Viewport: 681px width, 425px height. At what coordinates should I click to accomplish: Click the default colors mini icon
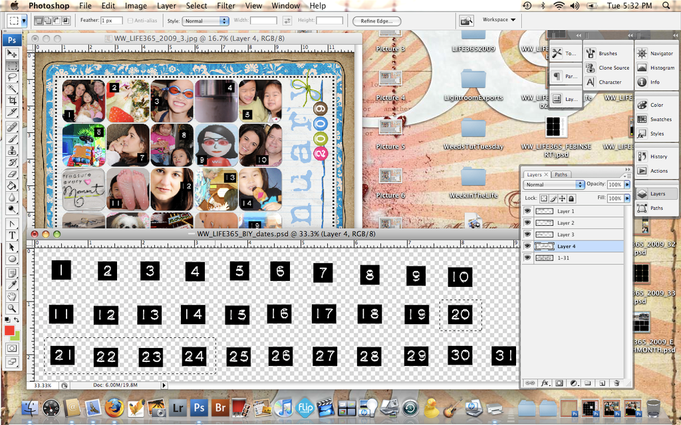click(7, 319)
